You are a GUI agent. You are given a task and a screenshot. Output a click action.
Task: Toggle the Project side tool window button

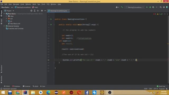point(1,13)
